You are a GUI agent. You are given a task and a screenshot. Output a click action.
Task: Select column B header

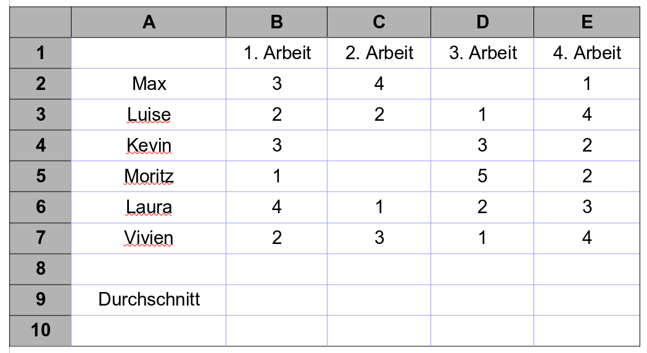point(276,22)
